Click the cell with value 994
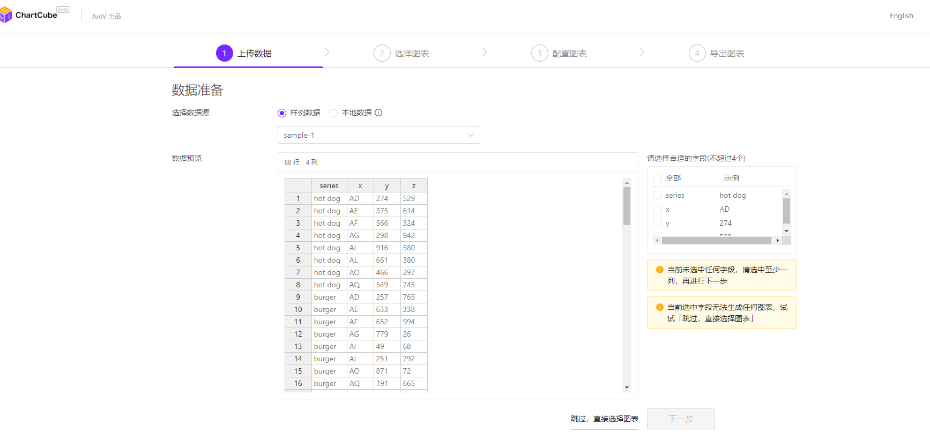The width and height of the screenshot is (930, 446). [x=414, y=322]
